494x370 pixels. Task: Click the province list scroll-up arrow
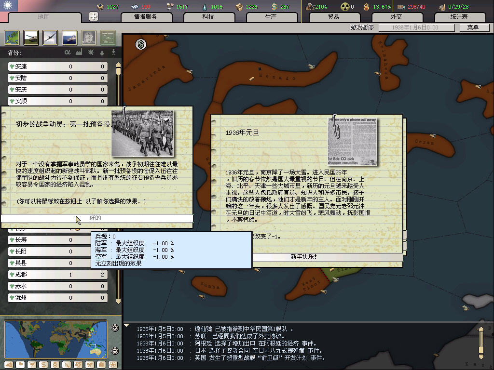[119, 65]
